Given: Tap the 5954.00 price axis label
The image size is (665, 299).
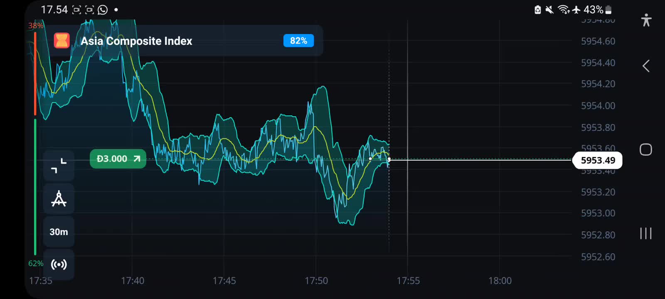Looking at the screenshot, I should point(598,106).
